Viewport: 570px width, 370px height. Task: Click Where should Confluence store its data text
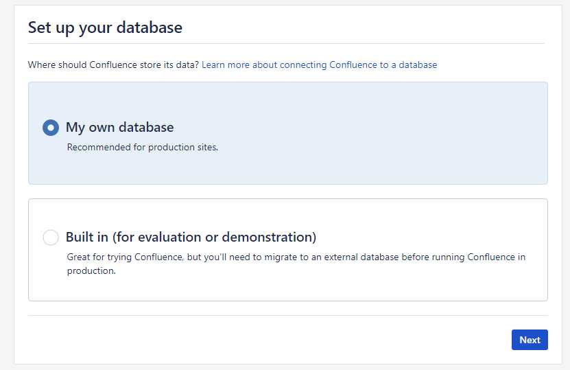coord(113,65)
